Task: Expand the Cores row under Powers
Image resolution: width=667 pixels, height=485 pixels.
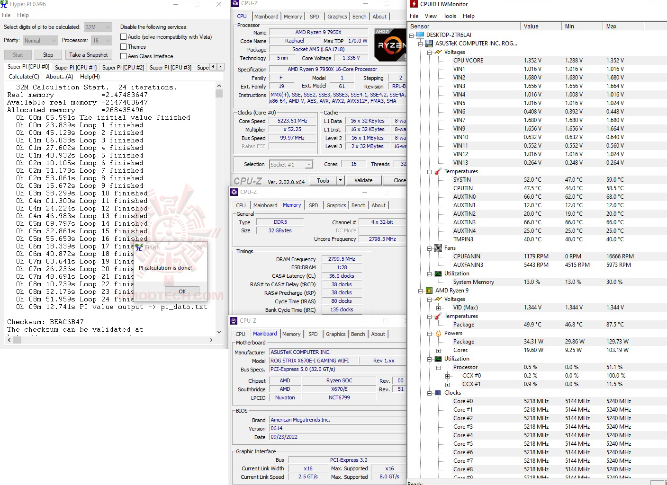Action: (x=439, y=350)
